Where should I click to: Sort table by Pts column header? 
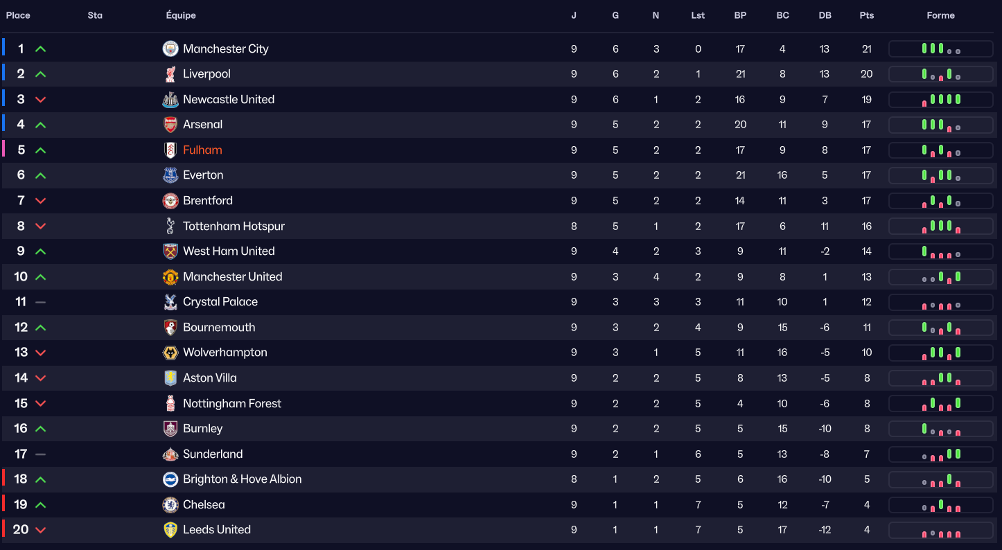[866, 15]
